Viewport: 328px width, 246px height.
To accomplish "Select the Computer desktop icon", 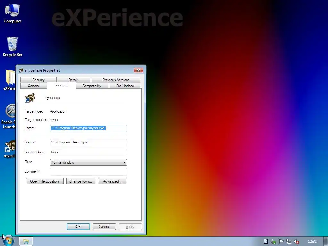I will point(12,13).
